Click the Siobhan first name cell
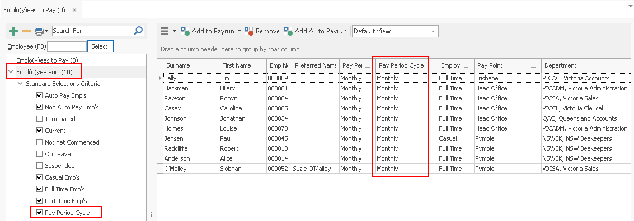Viewport: 634px width, 221px height. [x=242, y=169]
